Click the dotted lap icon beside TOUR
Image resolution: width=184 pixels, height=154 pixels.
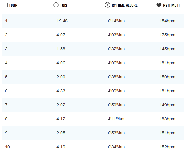pos(5,5)
